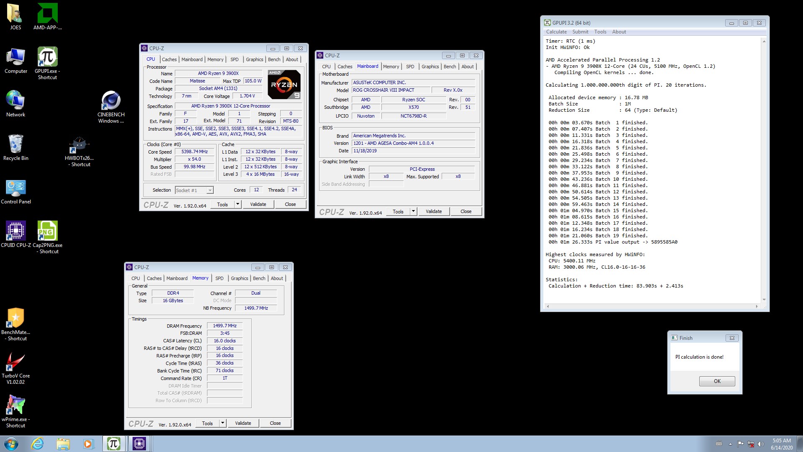This screenshot has width=803, height=452.
Task: Click the Ryzen 9 logo image
Action: (x=284, y=84)
